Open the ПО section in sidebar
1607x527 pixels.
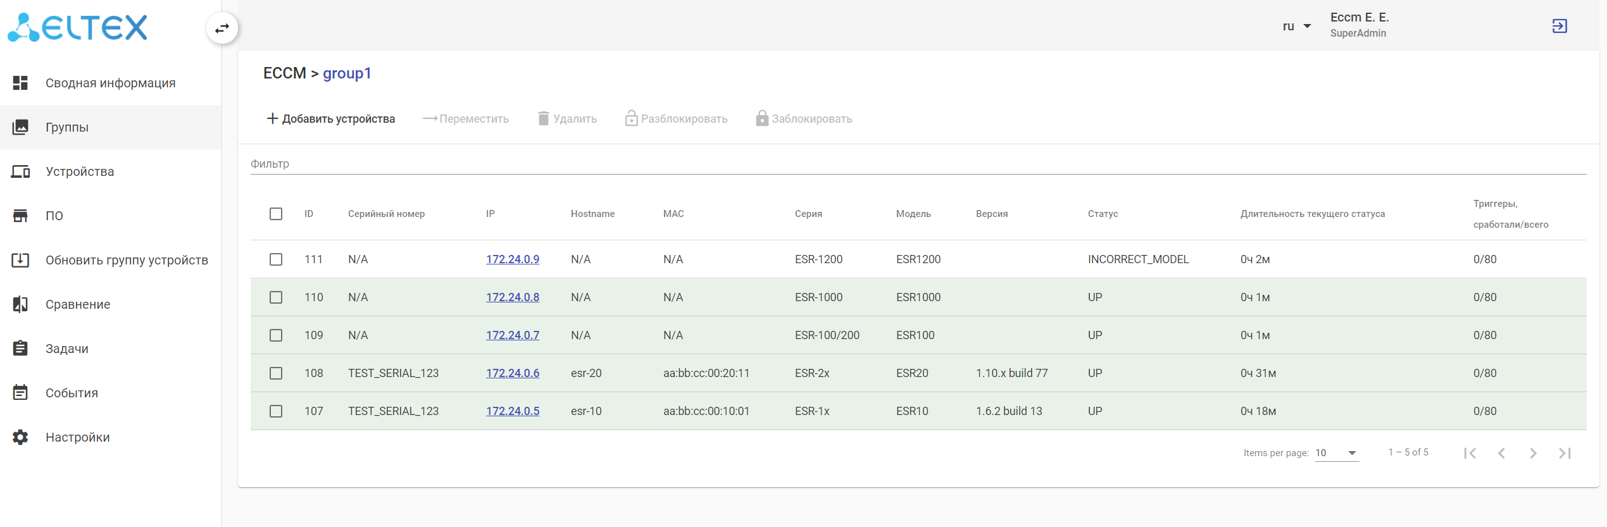click(x=54, y=216)
